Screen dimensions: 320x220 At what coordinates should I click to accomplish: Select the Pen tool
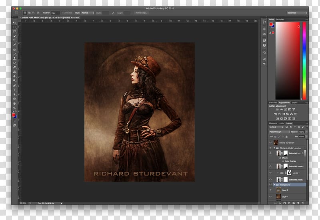(x=14, y=85)
